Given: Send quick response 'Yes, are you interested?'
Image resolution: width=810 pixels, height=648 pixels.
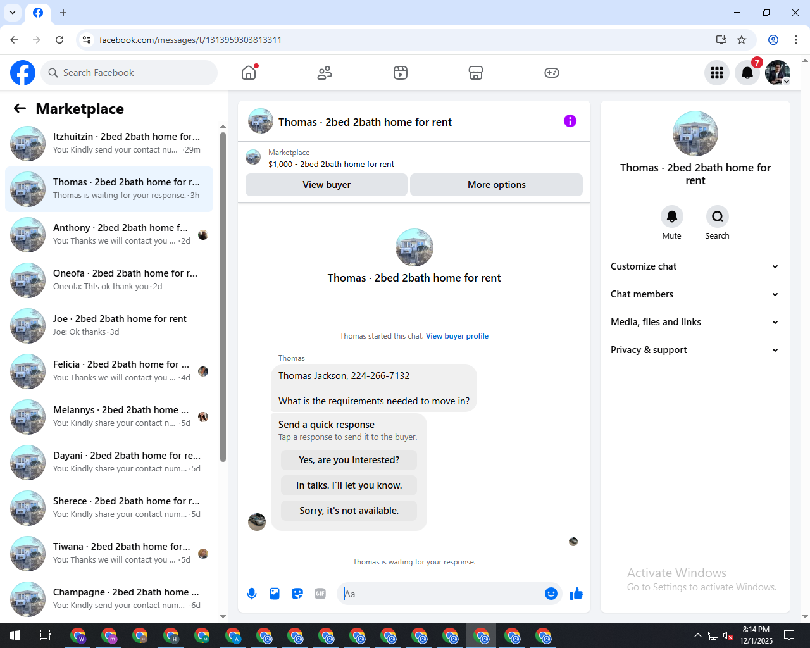Looking at the screenshot, I should (349, 460).
